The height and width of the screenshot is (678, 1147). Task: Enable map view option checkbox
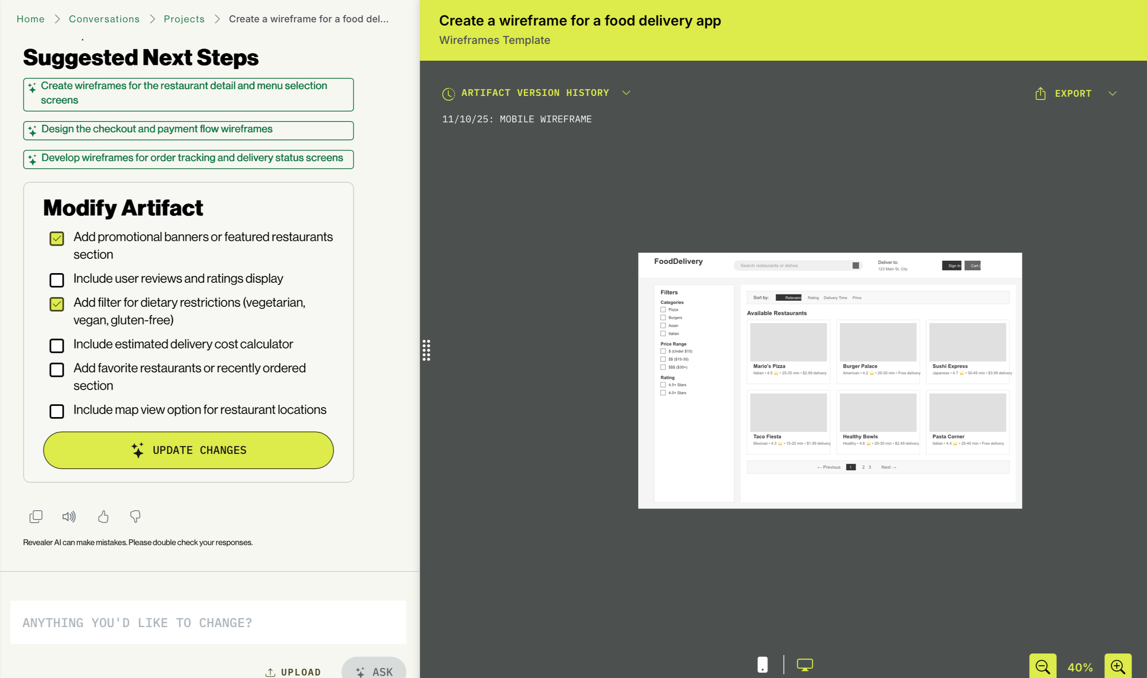click(57, 411)
